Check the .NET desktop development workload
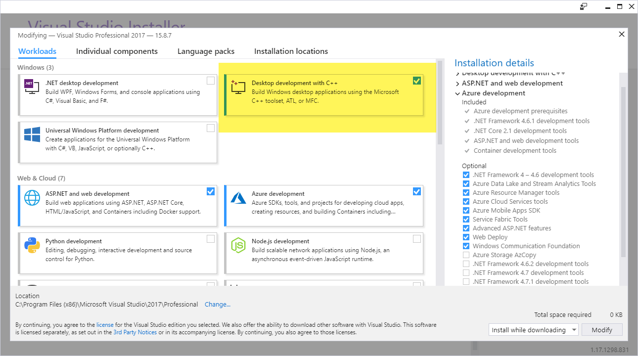This screenshot has width=638, height=356. coord(211,81)
